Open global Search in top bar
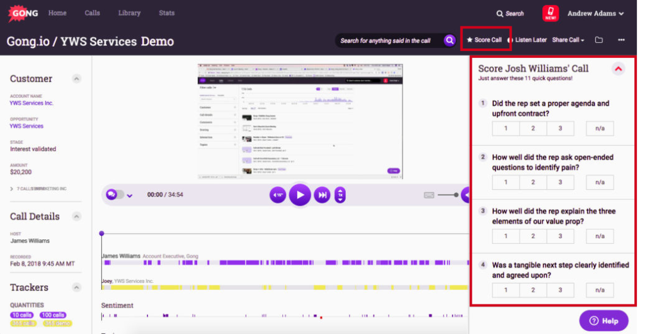This screenshot has height=334, width=645. (510, 14)
